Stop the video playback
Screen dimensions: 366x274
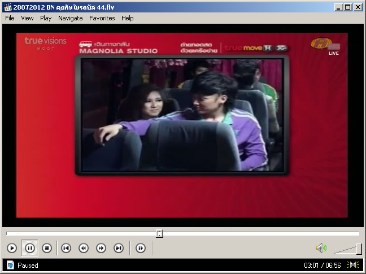coord(47,248)
